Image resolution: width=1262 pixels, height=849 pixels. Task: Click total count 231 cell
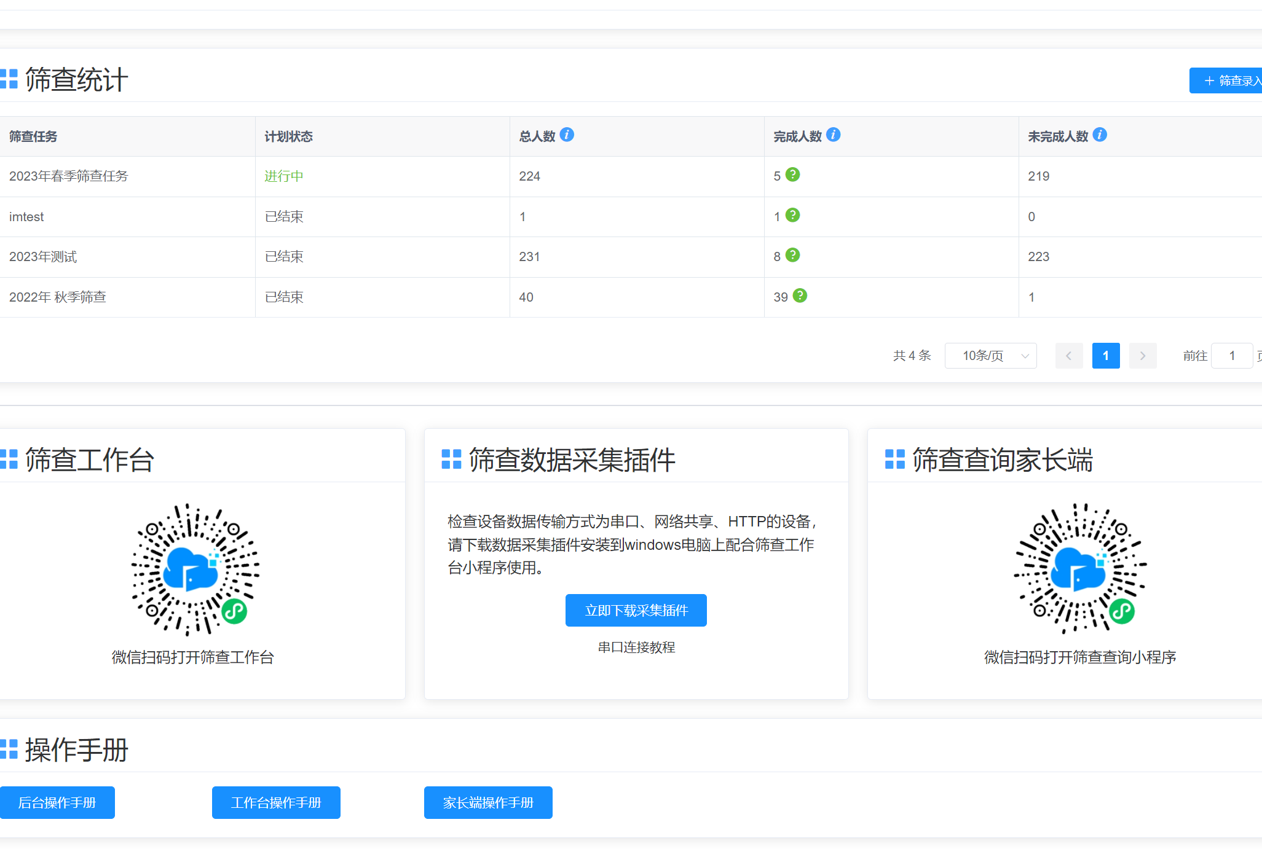[637, 257]
